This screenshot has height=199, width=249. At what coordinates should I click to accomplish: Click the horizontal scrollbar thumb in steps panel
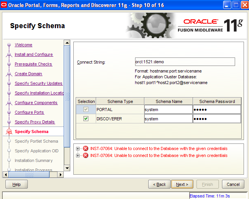[x=29, y=175]
